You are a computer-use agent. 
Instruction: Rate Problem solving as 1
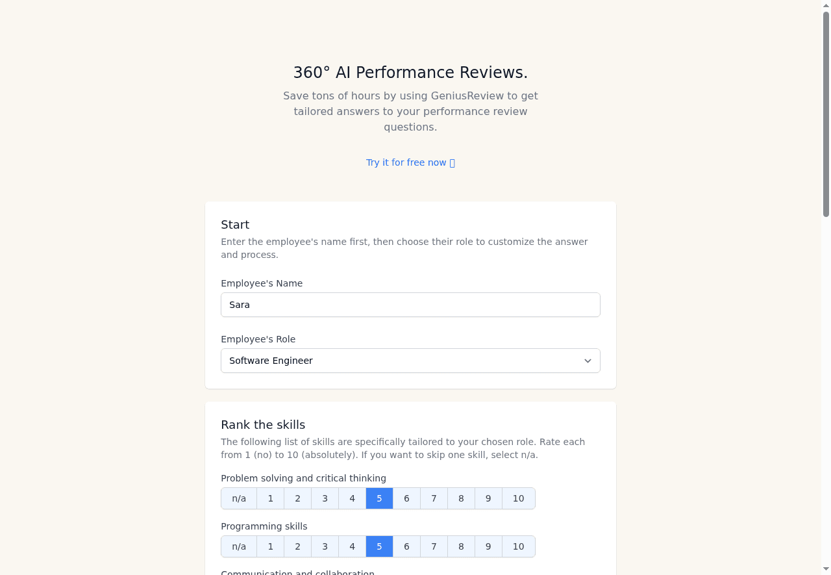tap(270, 498)
